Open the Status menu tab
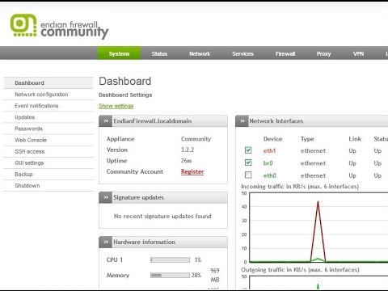Viewport: 388px width, 291px height. point(159,53)
